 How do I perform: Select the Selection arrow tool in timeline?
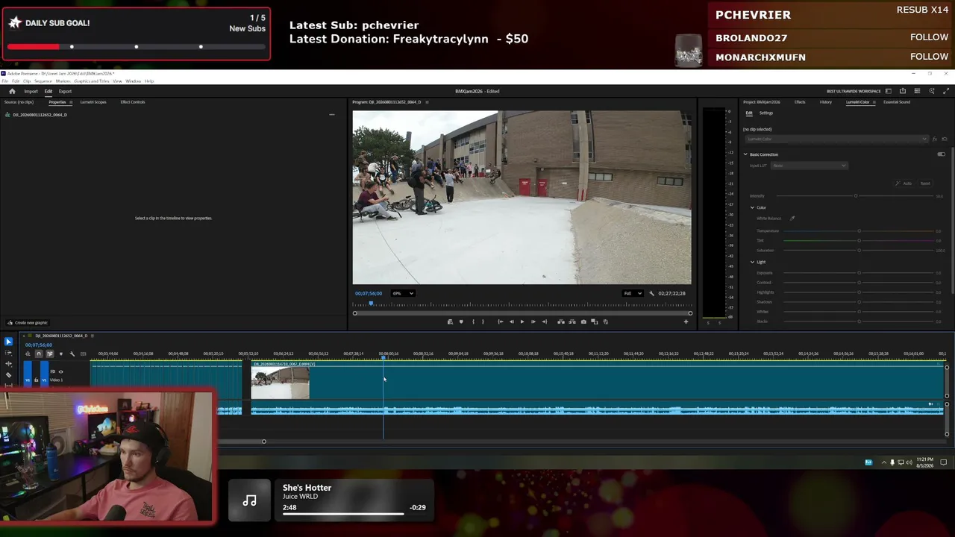coord(8,342)
